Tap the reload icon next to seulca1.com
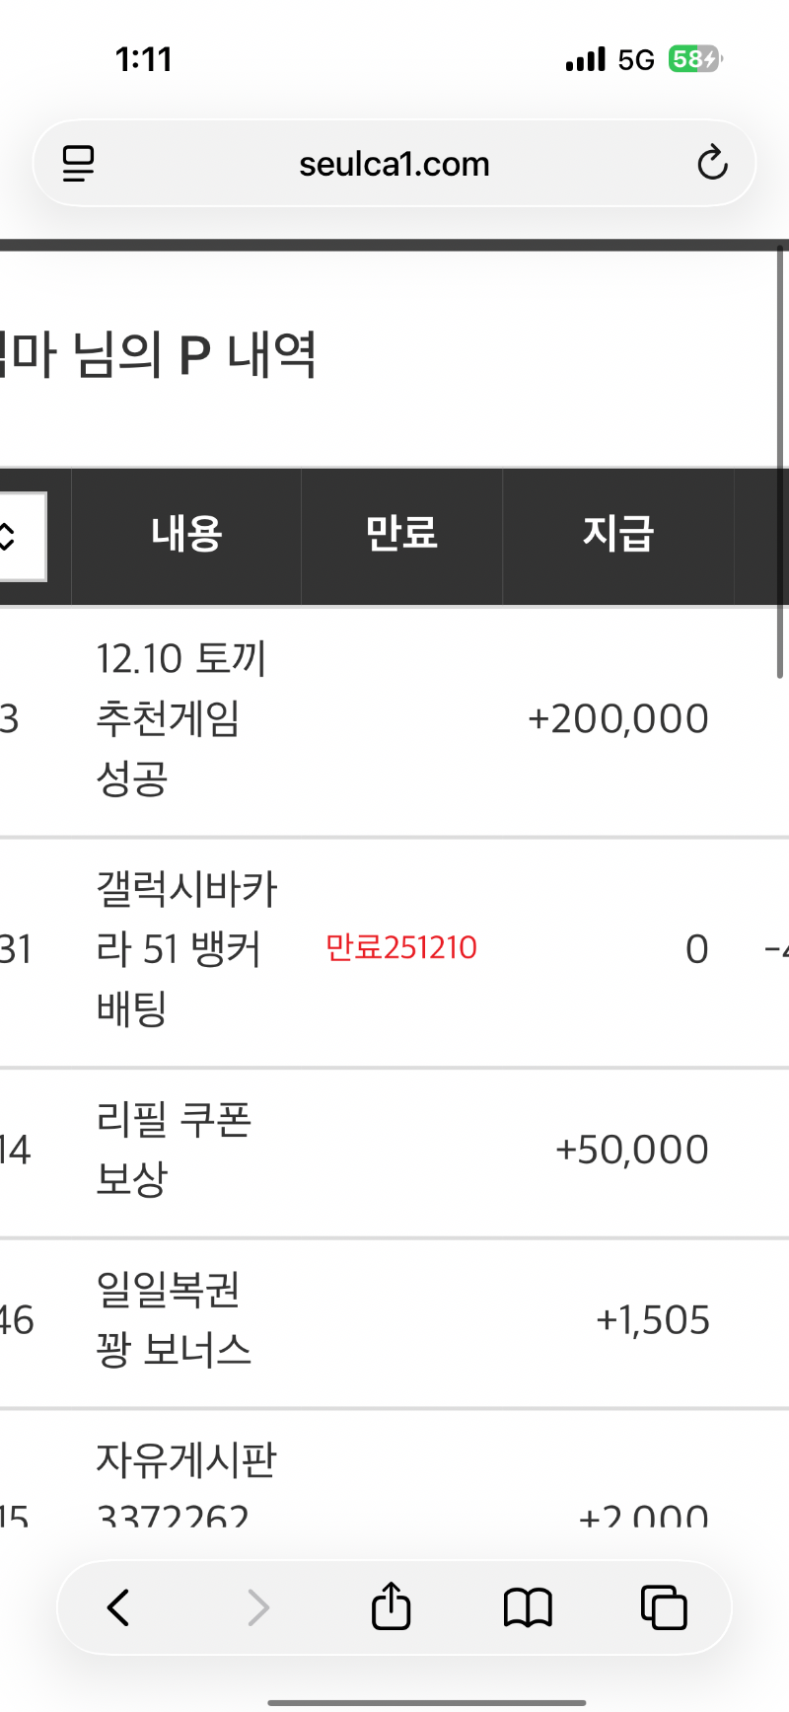The height and width of the screenshot is (1712, 789). [x=712, y=164]
